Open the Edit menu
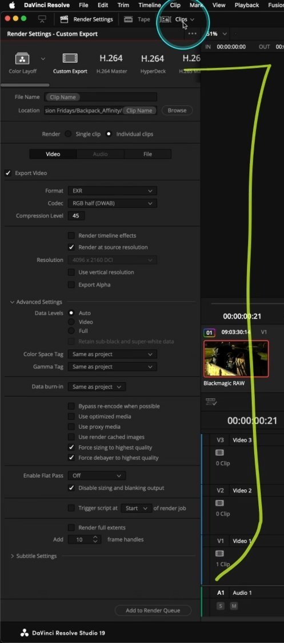 [103, 5]
